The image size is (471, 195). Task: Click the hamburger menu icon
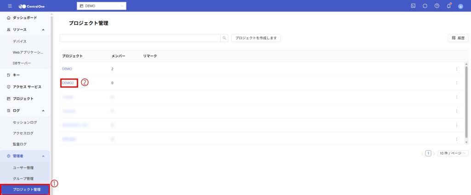tap(10, 6)
